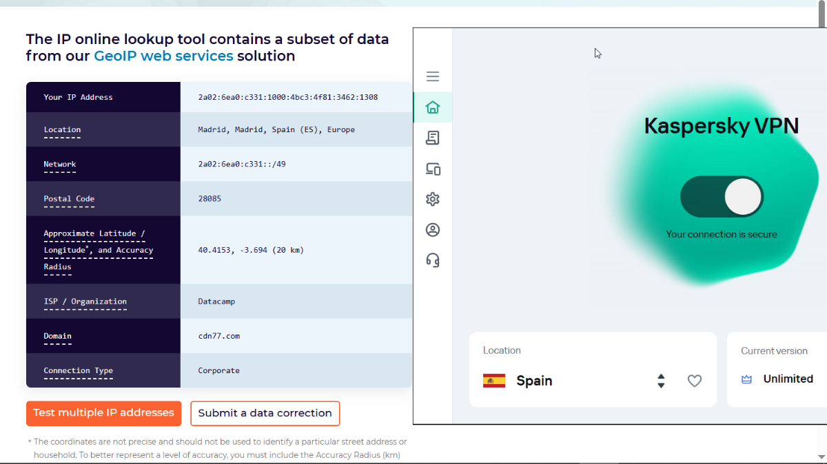Screen dimensions: 827x464
Task: Click the IP address 2a02:6ea0:c331:1000:4bc3:4f81:3462:1308
Action: 288,97
